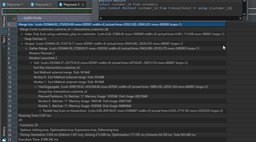Click row number 5 header
This screenshot has width=256, height=142.
(x=12, y=44)
